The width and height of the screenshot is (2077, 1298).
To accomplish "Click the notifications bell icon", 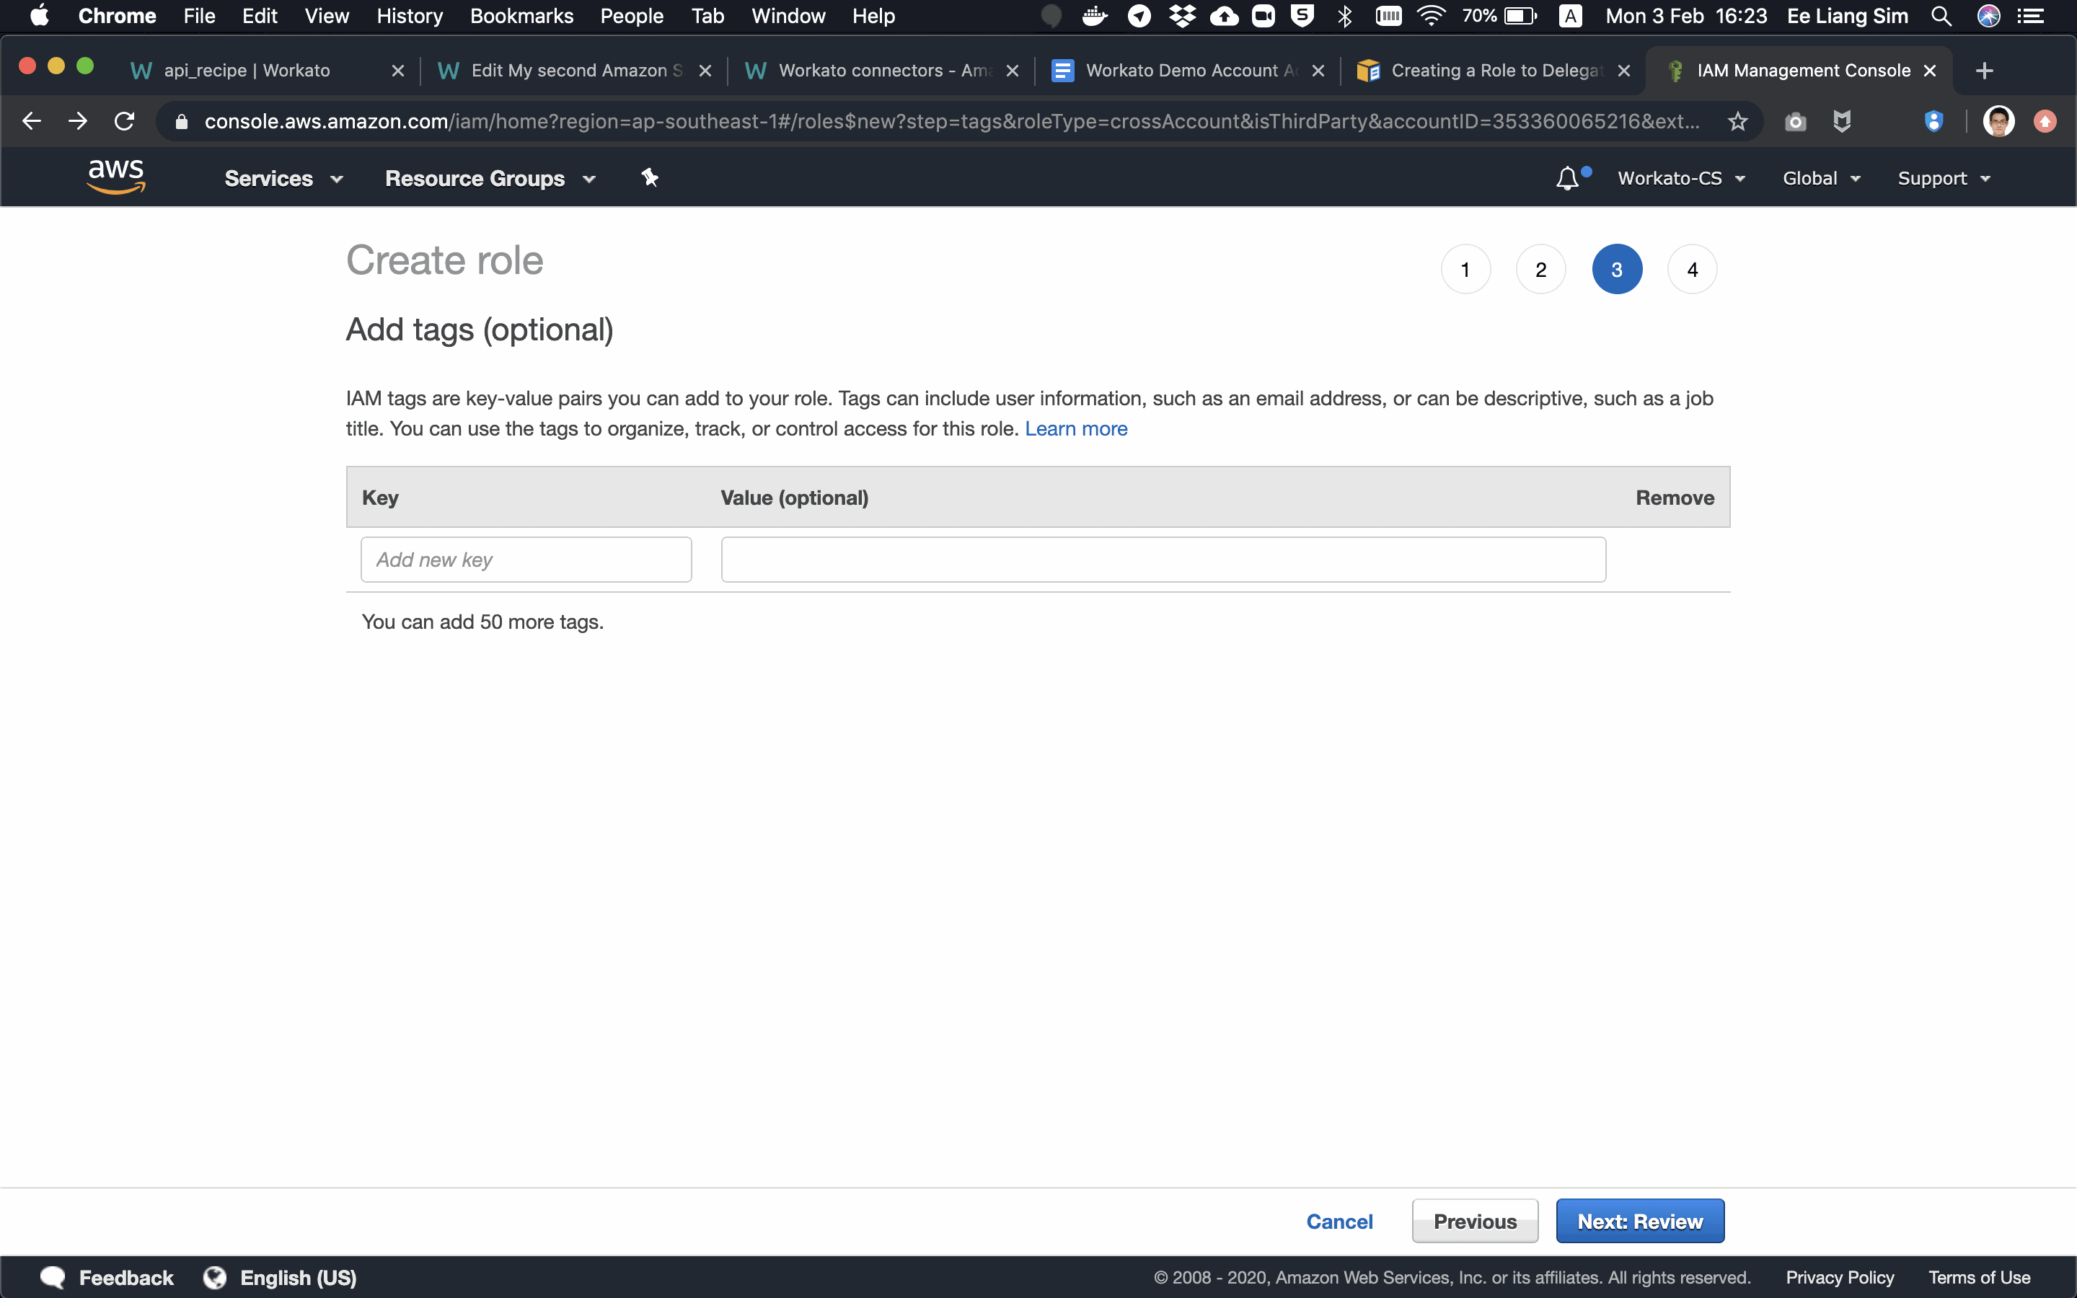I will click(x=1566, y=178).
